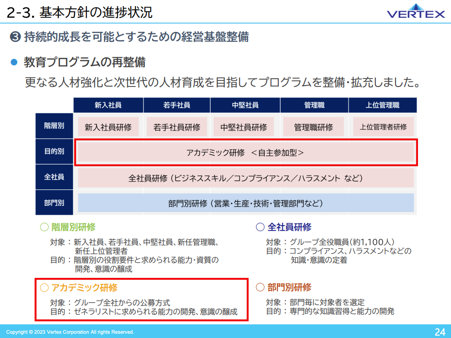This screenshot has width=451, height=338.
Task: Click the 目的別 row label
Action: [x=54, y=152]
